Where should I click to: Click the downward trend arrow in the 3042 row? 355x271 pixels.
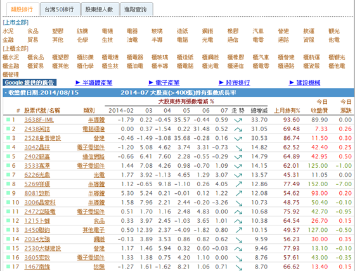tap(238, 148)
